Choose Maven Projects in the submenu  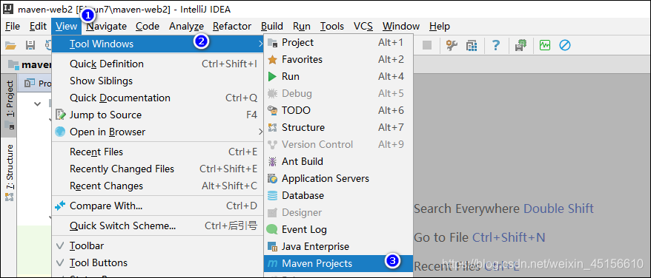pyautogui.click(x=338, y=263)
